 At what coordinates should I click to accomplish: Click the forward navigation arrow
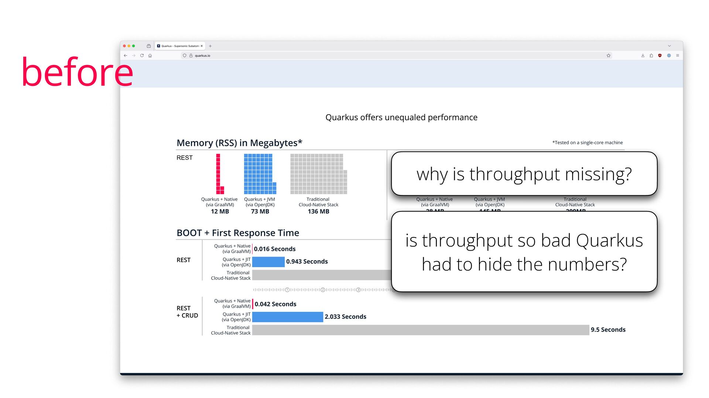pyautogui.click(x=134, y=56)
